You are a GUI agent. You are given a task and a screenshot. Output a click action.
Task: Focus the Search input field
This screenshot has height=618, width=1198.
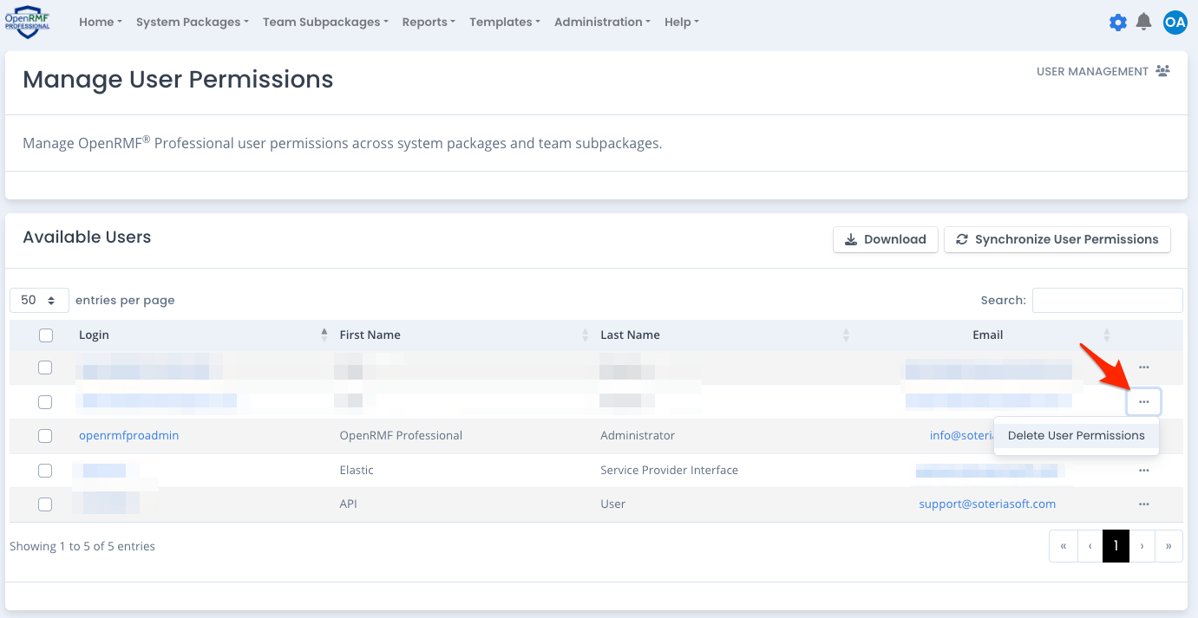click(1107, 300)
